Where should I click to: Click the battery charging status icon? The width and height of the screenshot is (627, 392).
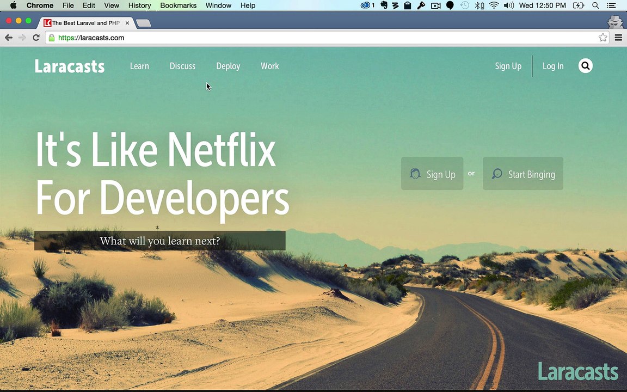pyautogui.click(x=578, y=5)
